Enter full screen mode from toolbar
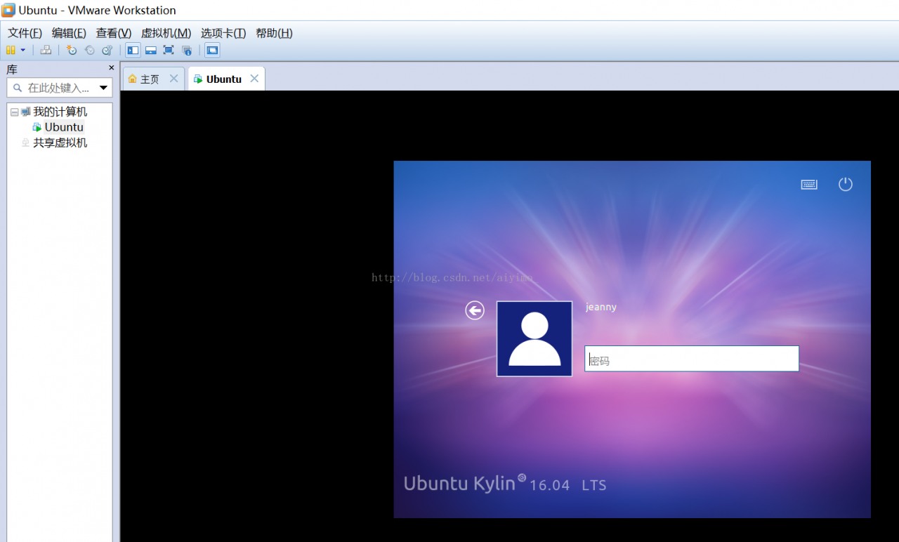Viewport: 899px width, 542px height. click(x=169, y=50)
